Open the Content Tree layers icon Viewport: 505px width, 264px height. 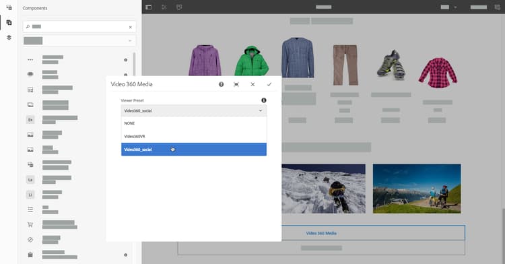(9, 38)
